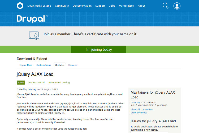Viewport: 199px width, 133px height.
Task: Click the membership certificate icon
Action: 34,35
